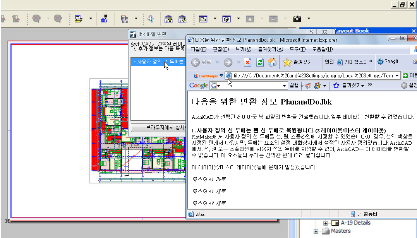This screenshot has width=417, height=238.
Task: Select the camera capture icon on ArchiCAD toolbar
Action: (x=297, y=19)
